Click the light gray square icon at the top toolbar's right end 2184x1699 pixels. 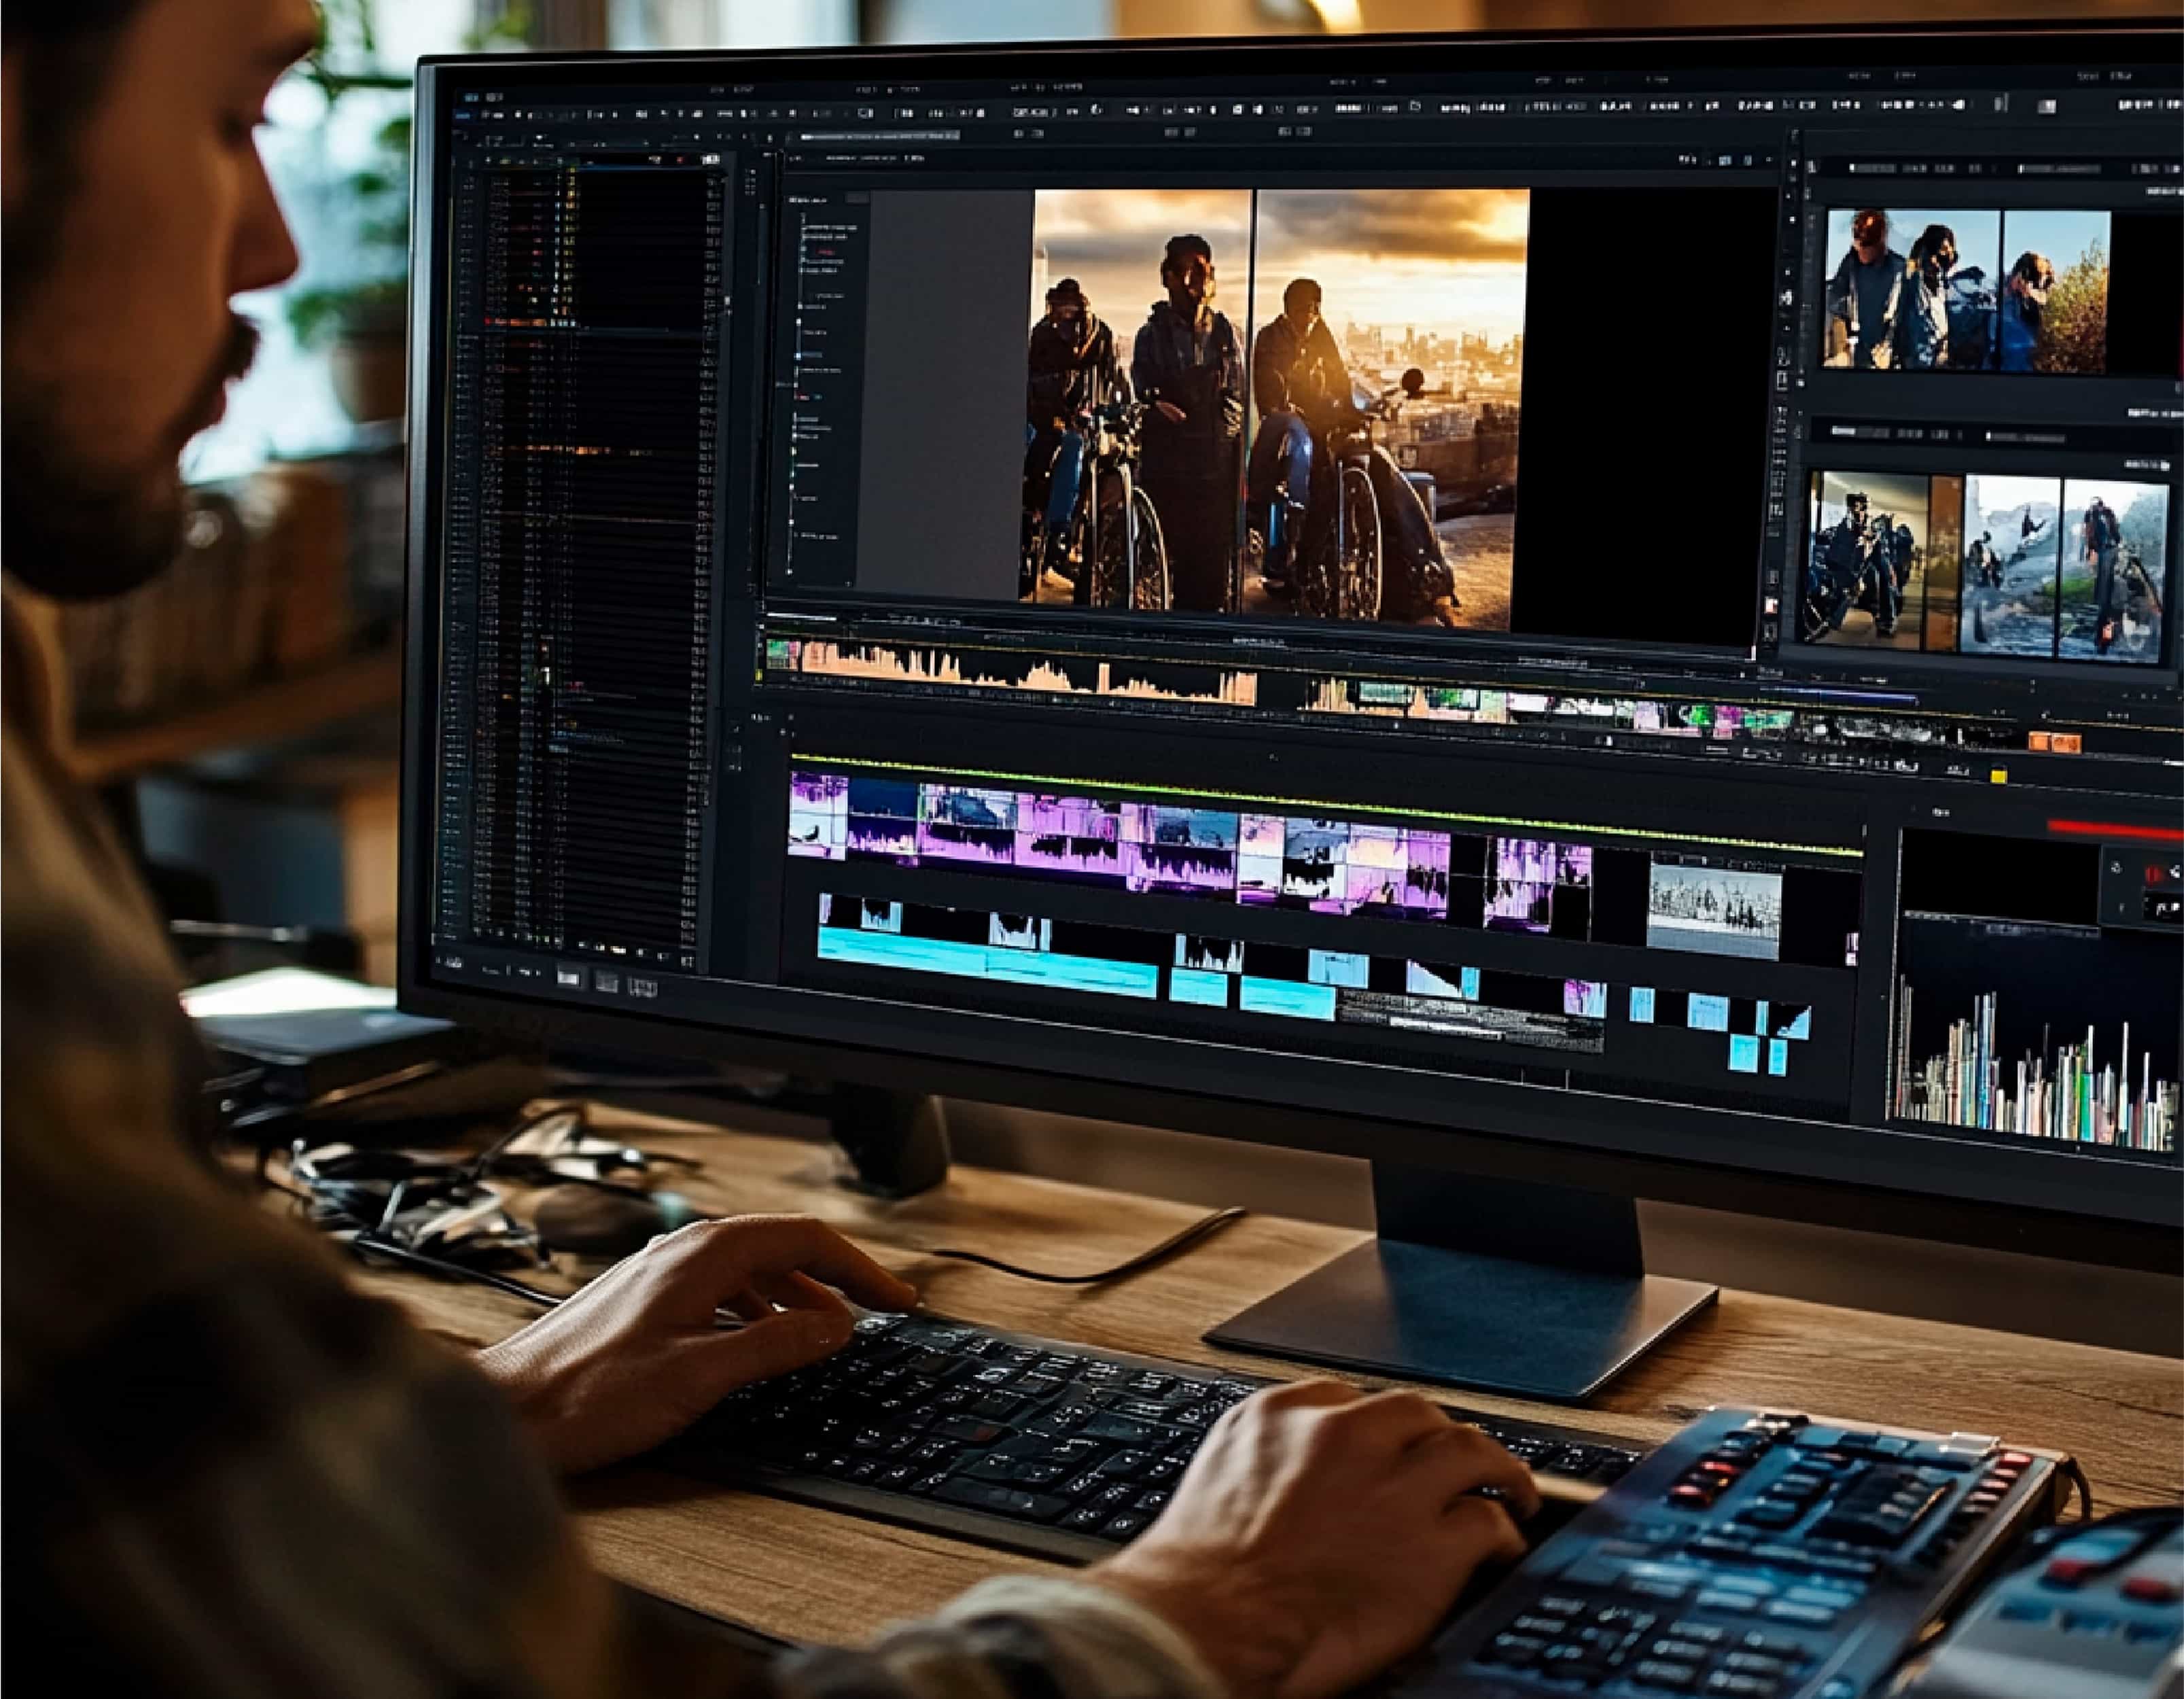pos(2047,106)
